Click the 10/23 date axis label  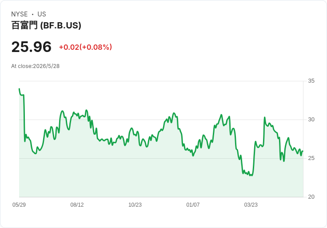(135, 204)
